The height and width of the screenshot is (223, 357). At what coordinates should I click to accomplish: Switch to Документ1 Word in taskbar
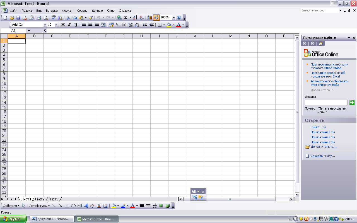pyautogui.click(x=51, y=219)
